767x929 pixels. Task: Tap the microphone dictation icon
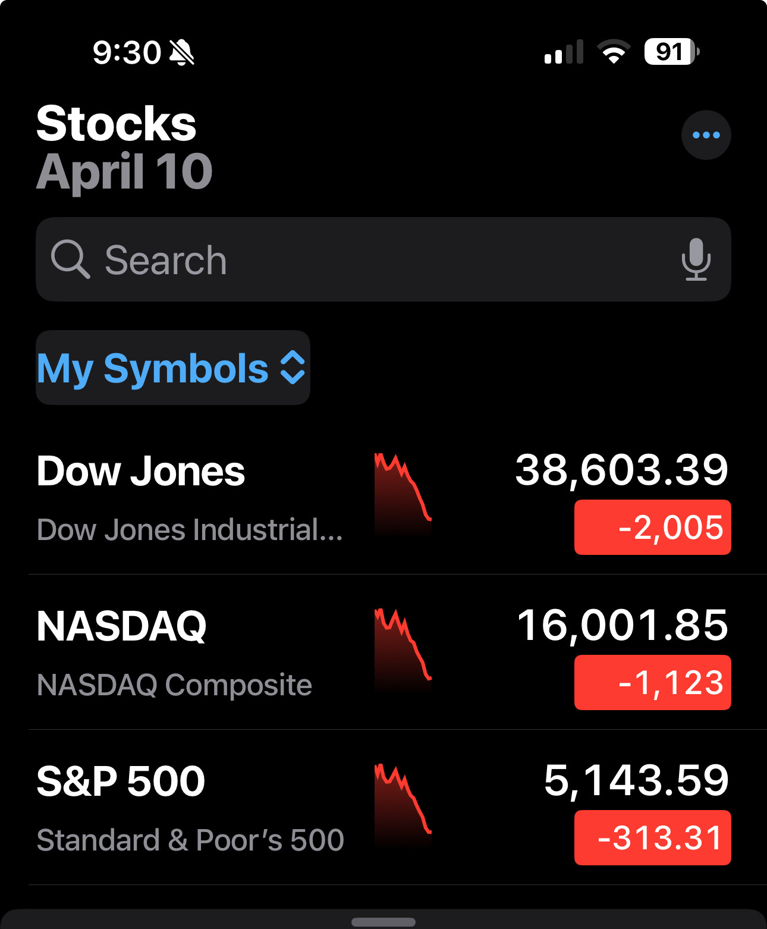696,259
